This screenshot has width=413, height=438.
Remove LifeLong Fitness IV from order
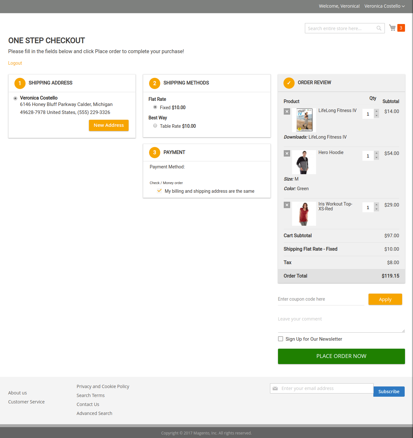coord(287,111)
